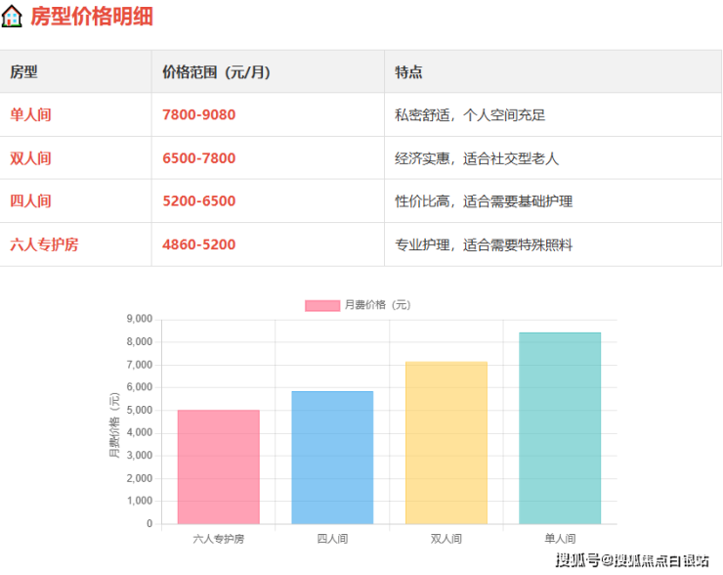Viewport: 723px width, 575px height.
Task: Select the 房型 column header
Action: [x=23, y=72]
